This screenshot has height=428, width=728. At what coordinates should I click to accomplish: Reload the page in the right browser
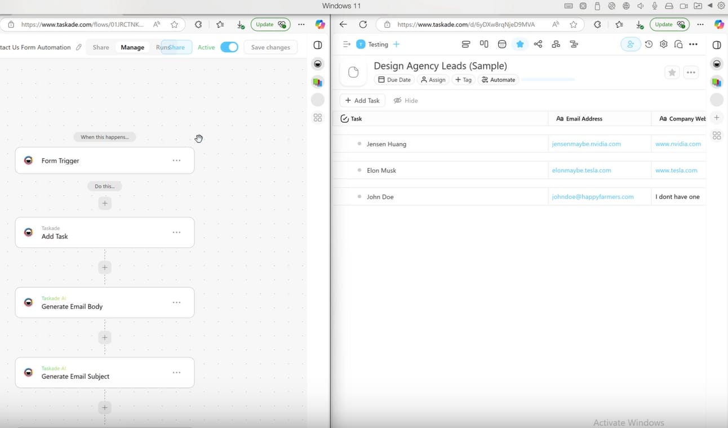(363, 24)
